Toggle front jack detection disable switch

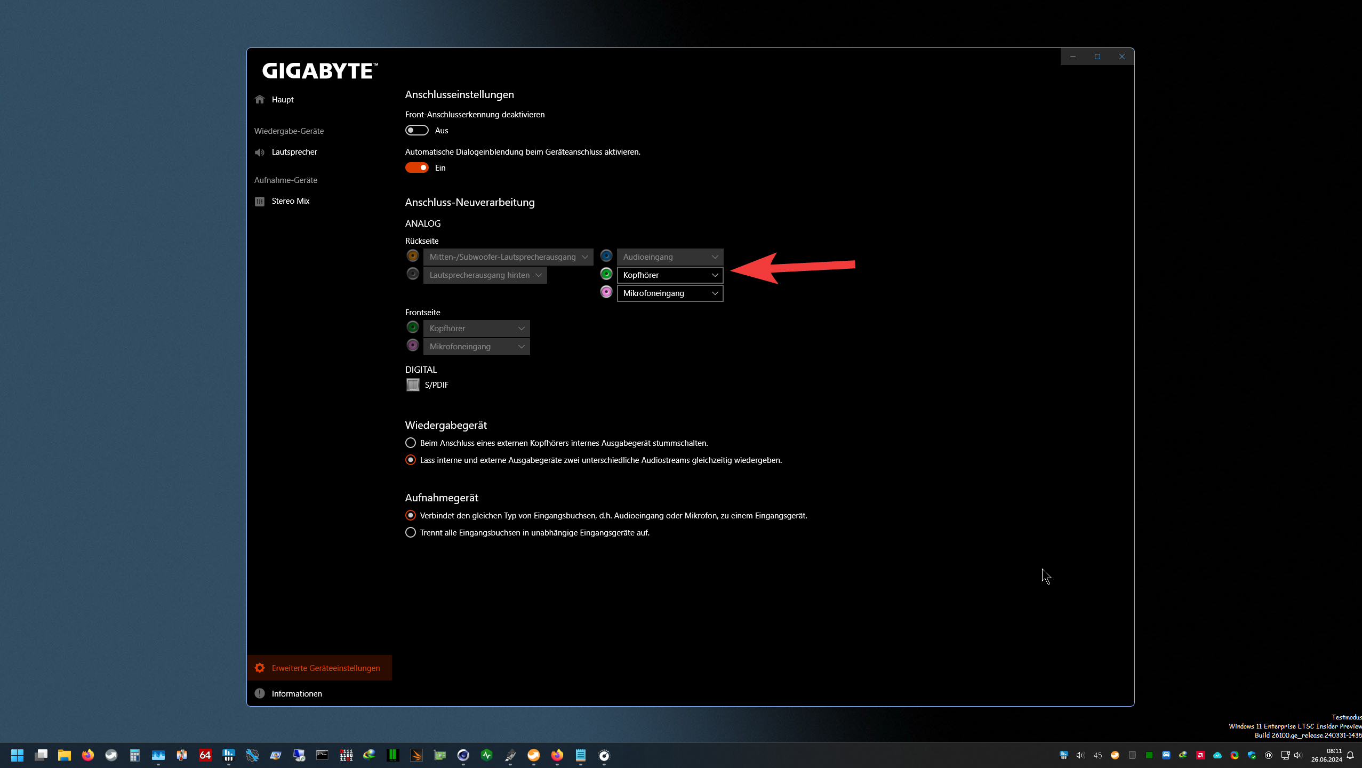coord(416,131)
